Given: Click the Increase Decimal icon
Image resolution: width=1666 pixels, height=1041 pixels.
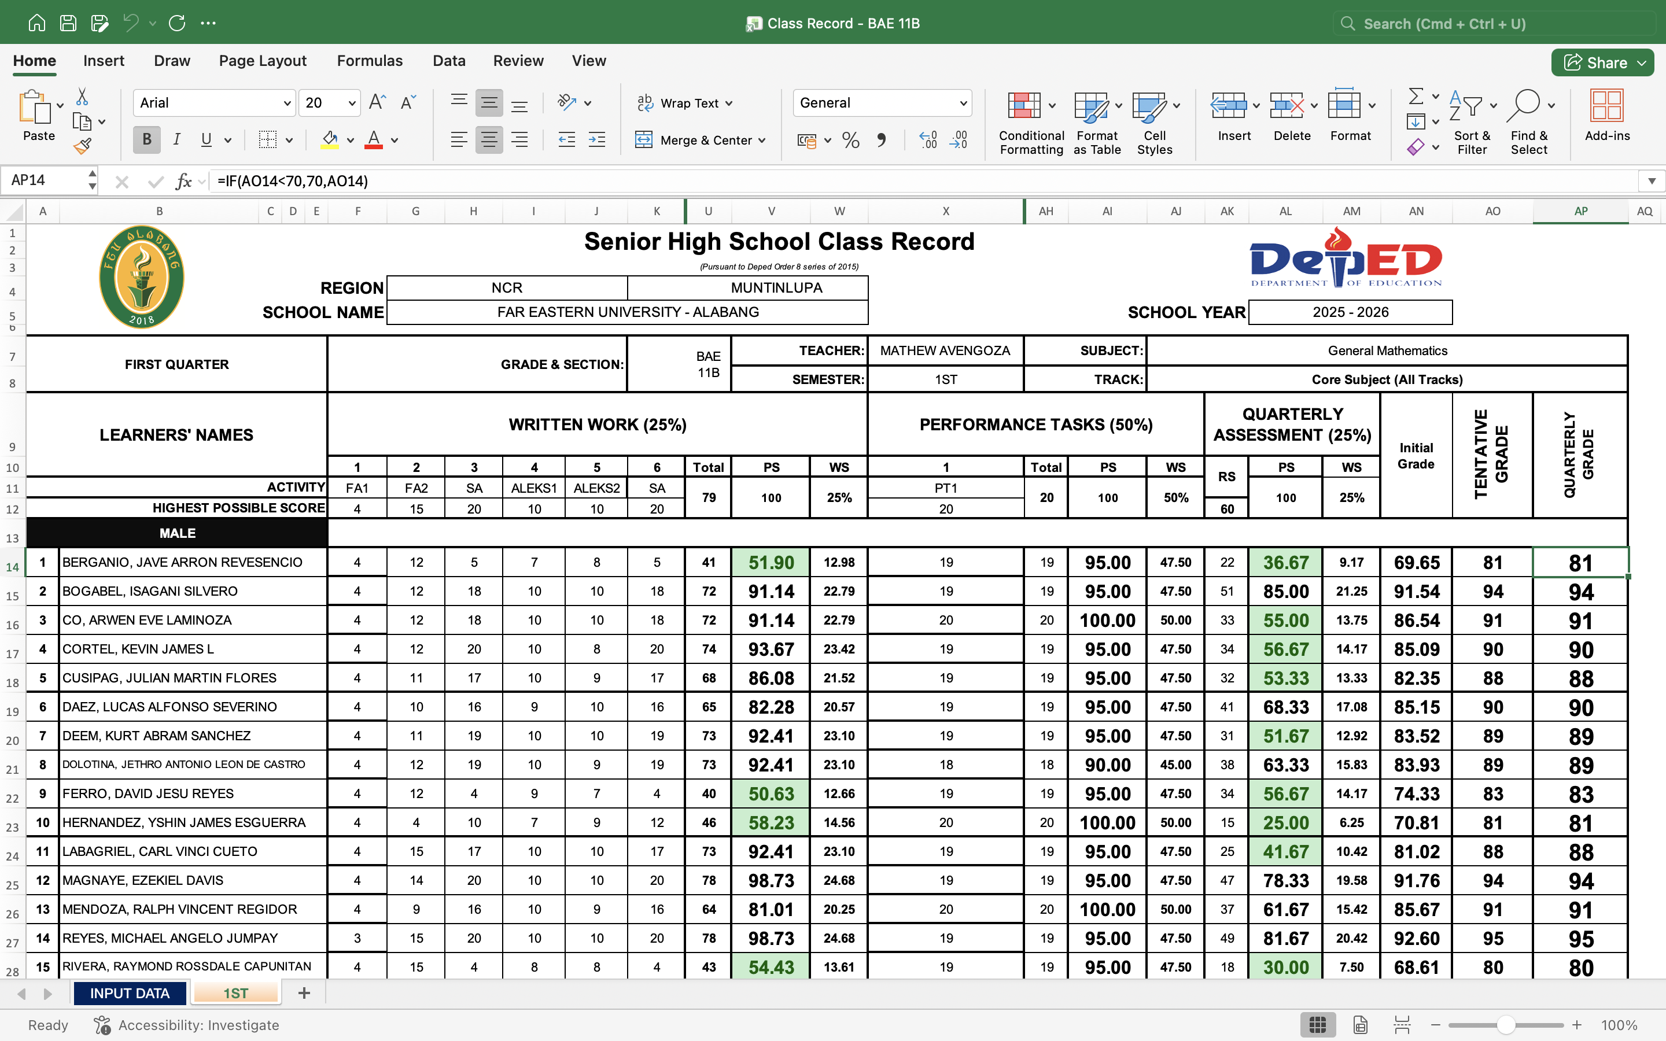Looking at the screenshot, I should coord(928,141).
